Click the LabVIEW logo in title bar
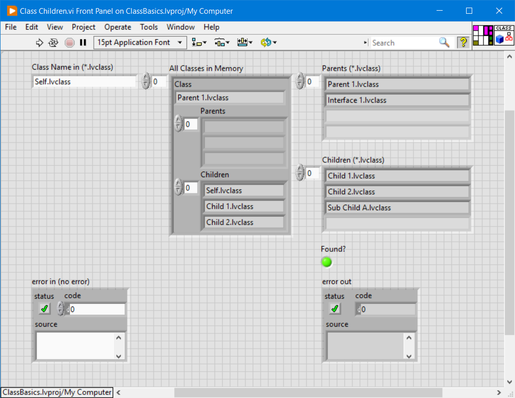The height and width of the screenshot is (398, 515). [12, 11]
